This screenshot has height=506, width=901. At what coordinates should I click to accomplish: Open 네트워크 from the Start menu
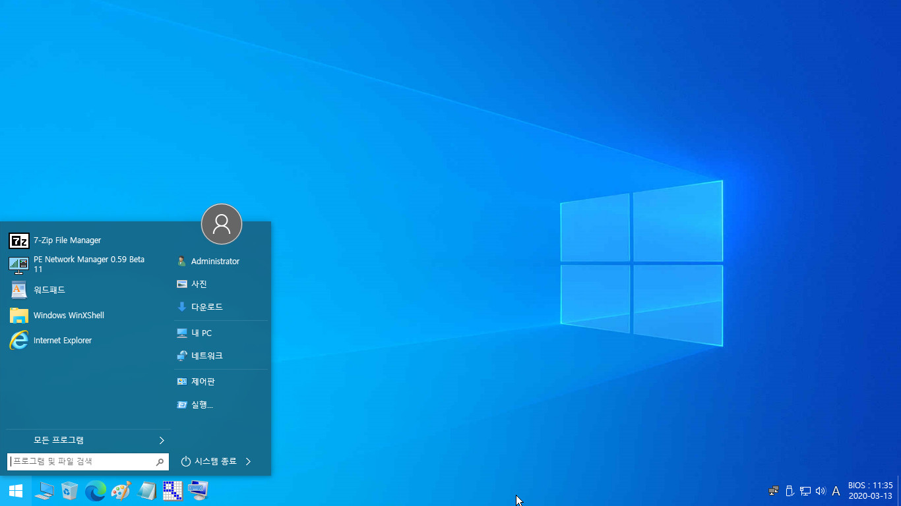(221, 356)
